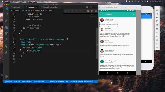165x92 pixels.
Task: Open the File menu
Action: click(x=10, y=1)
